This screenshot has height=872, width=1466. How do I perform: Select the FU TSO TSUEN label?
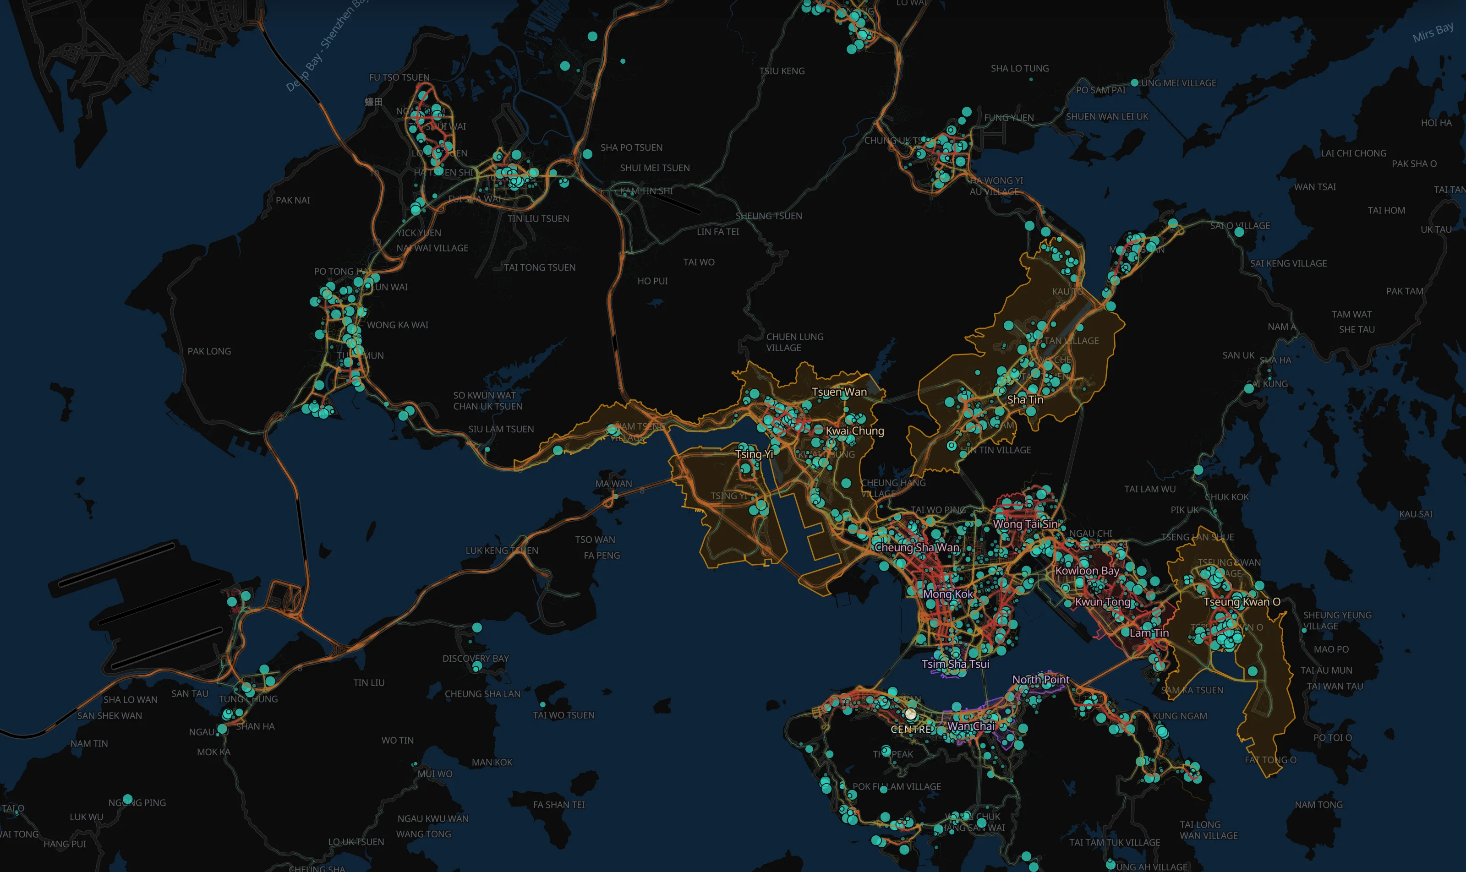click(x=399, y=77)
